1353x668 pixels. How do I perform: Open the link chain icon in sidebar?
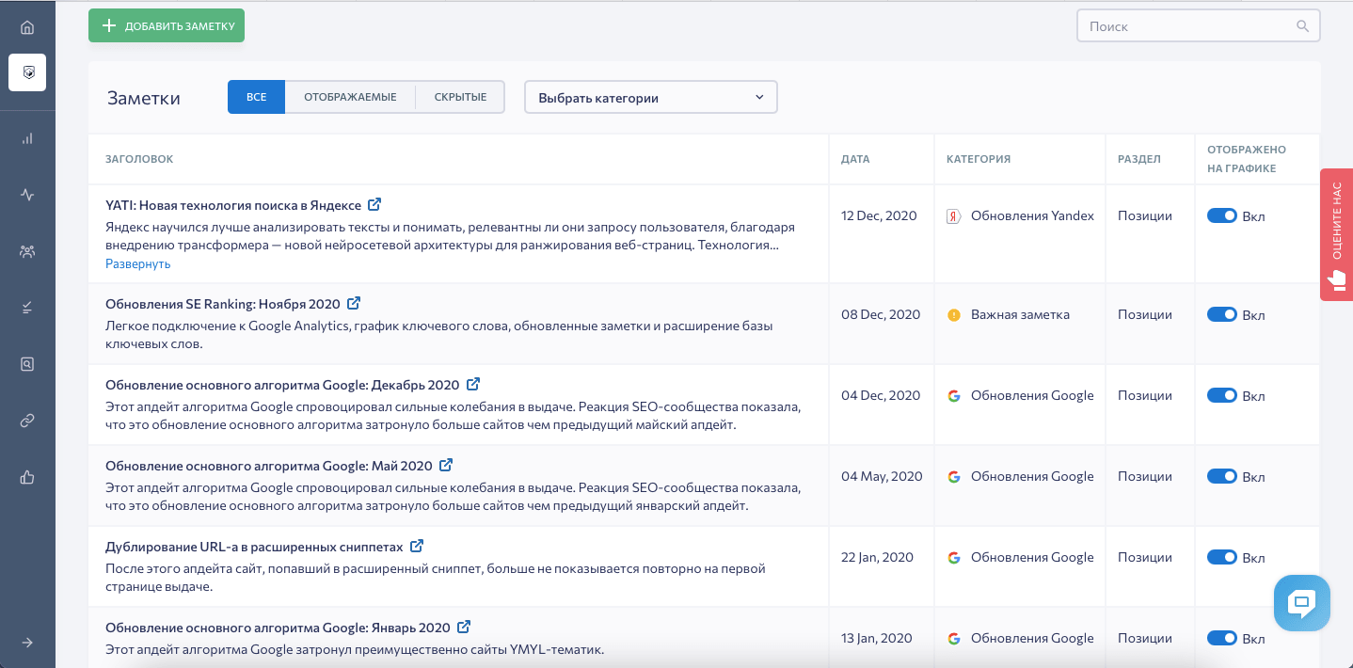pyautogui.click(x=27, y=421)
